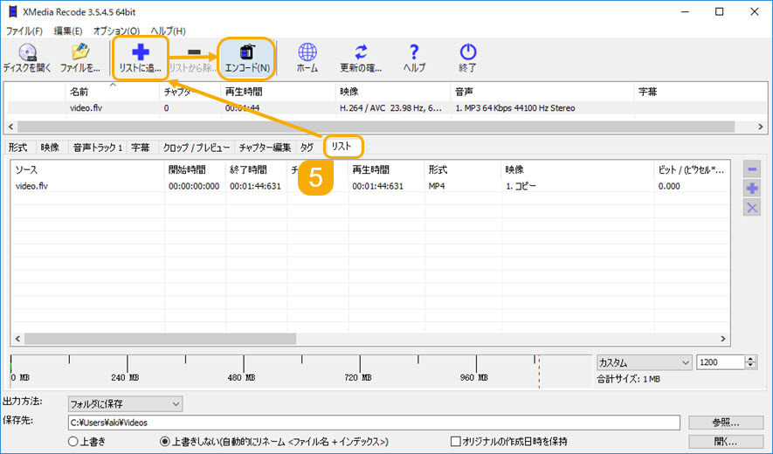The width and height of the screenshot is (773, 454).
Task: Decrease the 1200 size value
Action: (750, 366)
